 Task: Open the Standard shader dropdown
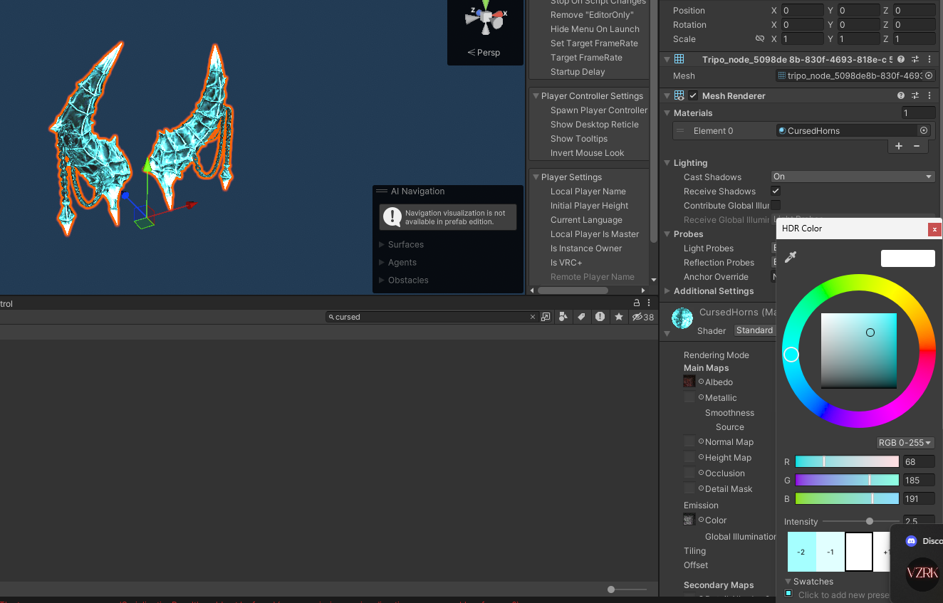coord(755,330)
